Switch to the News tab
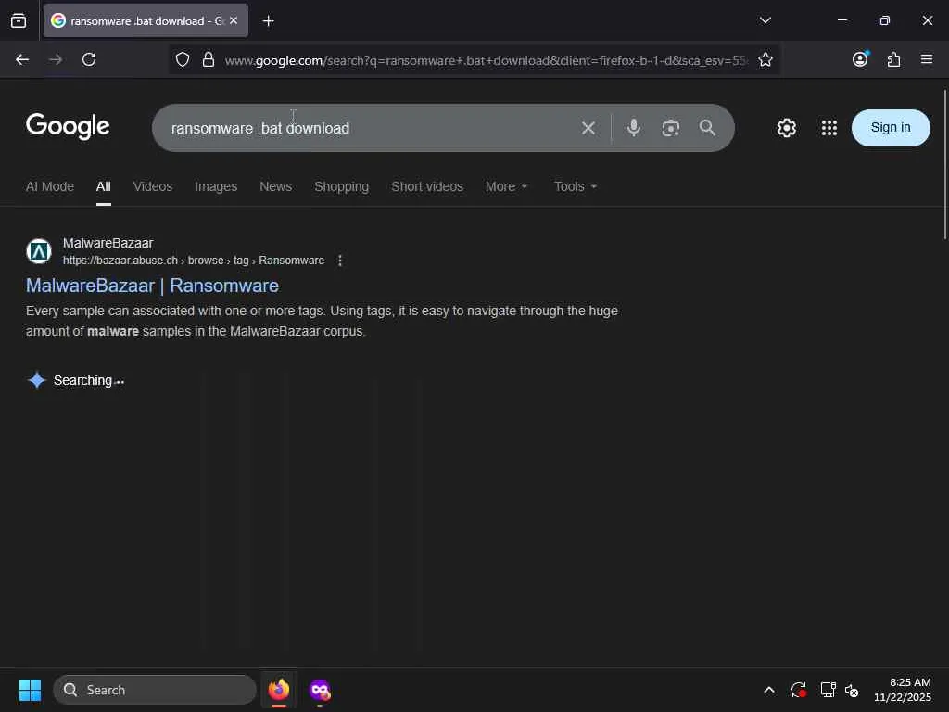This screenshot has width=949, height=712. pyautogui.click(x=275, y=186)
